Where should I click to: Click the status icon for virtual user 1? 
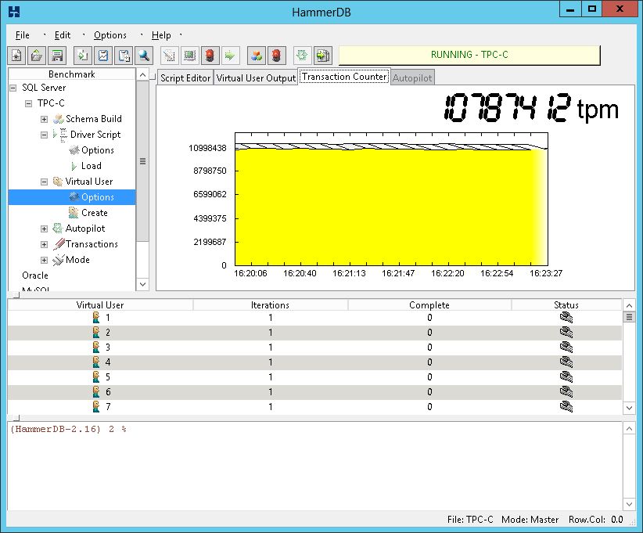point(566,317)
